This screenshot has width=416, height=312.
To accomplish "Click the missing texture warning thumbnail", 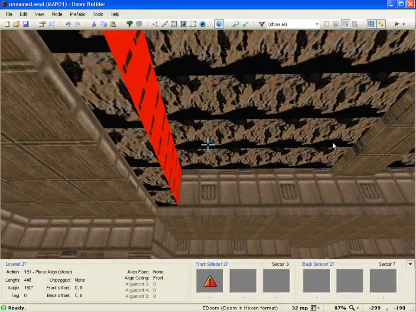I will 210,281.
